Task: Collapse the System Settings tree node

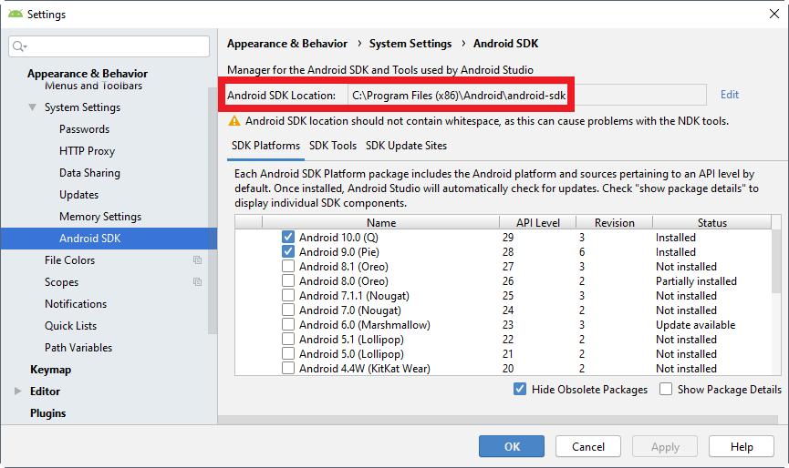Action: click(32, 107)
